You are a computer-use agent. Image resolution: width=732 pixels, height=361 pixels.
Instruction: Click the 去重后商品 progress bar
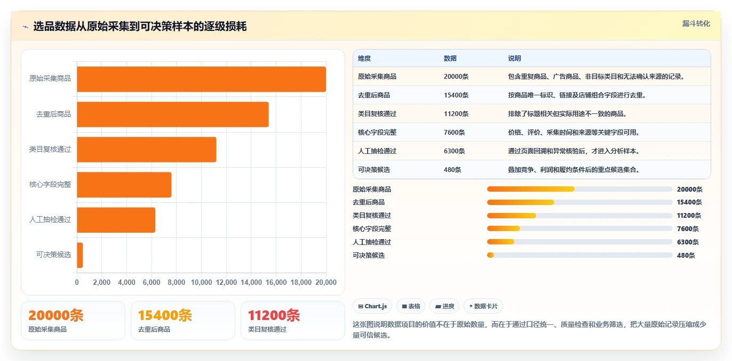pyautogui.click(x=580, y=202)
